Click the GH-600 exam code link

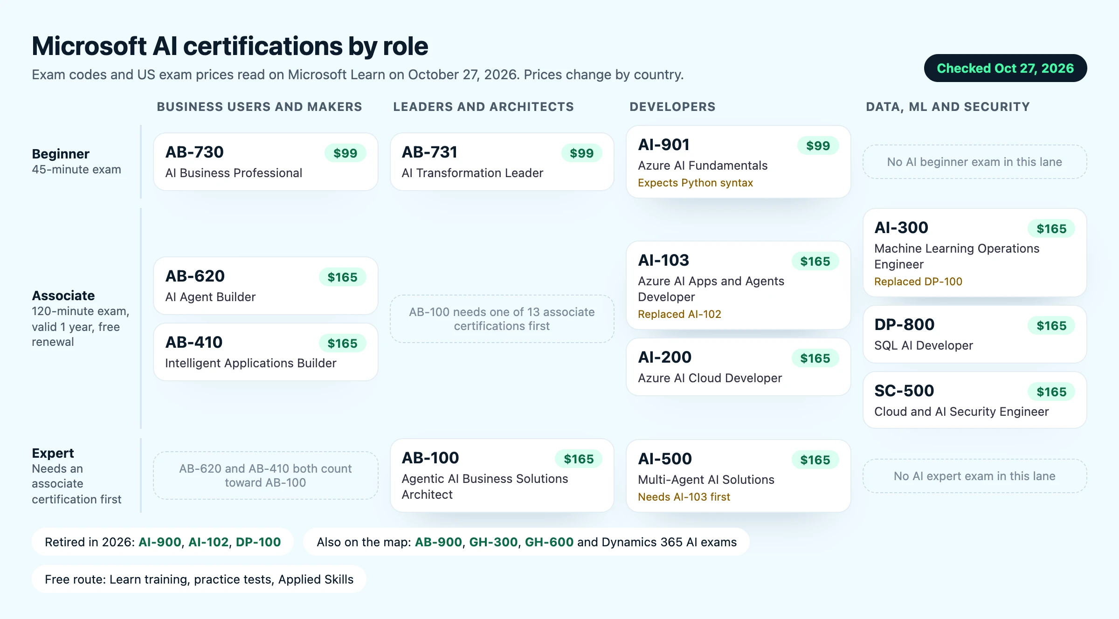(x=549, y=542)
